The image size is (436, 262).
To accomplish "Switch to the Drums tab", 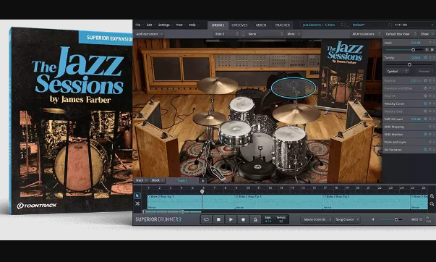I will [x=218, y=25].
